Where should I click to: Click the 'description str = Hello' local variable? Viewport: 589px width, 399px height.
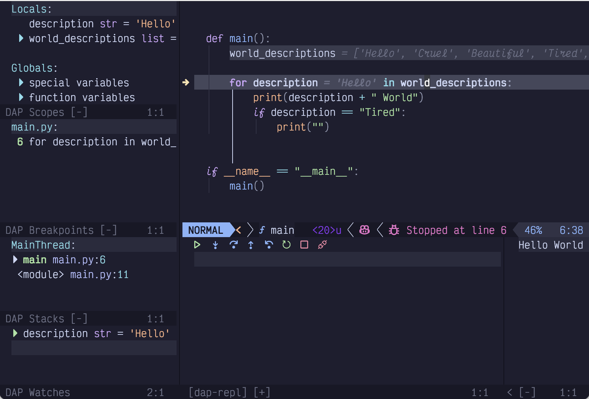[102, 24]
